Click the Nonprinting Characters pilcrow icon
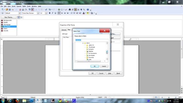This screenshot has height=103, width=183. click(x=81, y=9)
